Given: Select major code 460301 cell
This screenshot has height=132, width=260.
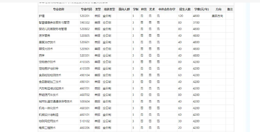Looking at the screenshot, I should point(85,108).
